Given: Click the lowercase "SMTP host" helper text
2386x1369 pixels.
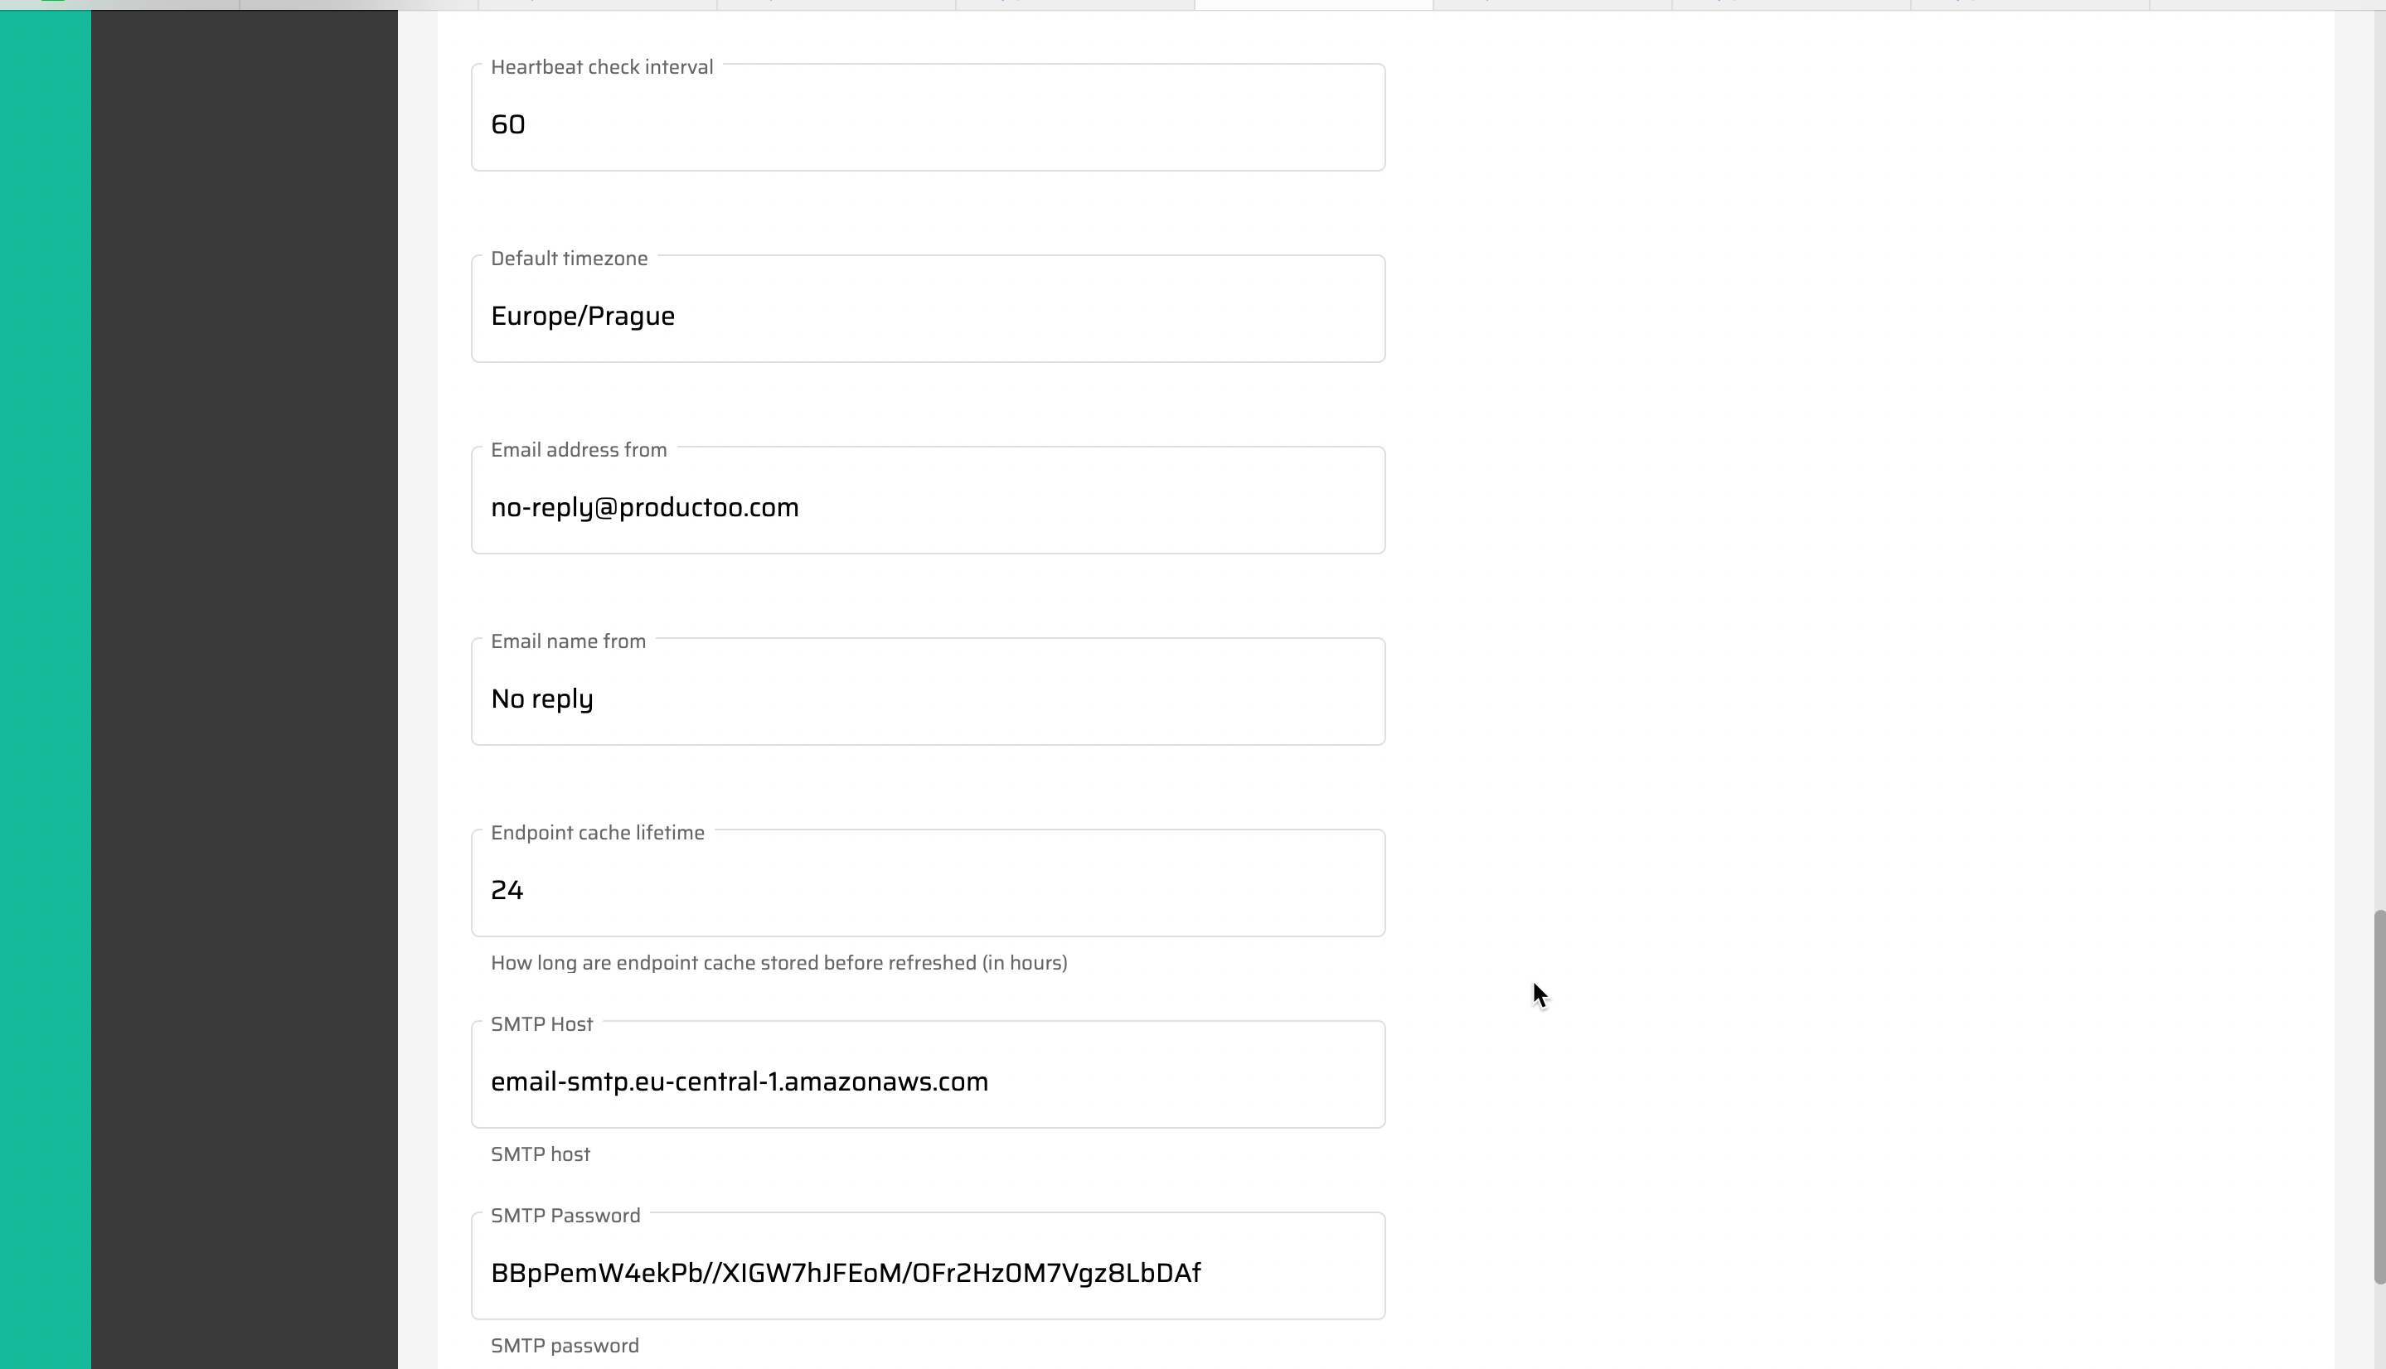Looking at the screenshot, I should (x=541, y=1154).
